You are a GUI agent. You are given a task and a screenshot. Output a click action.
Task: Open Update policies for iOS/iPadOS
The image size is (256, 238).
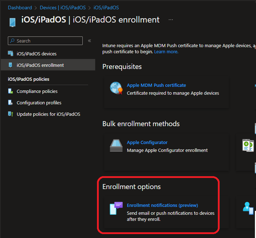click(x=48, y=114)
